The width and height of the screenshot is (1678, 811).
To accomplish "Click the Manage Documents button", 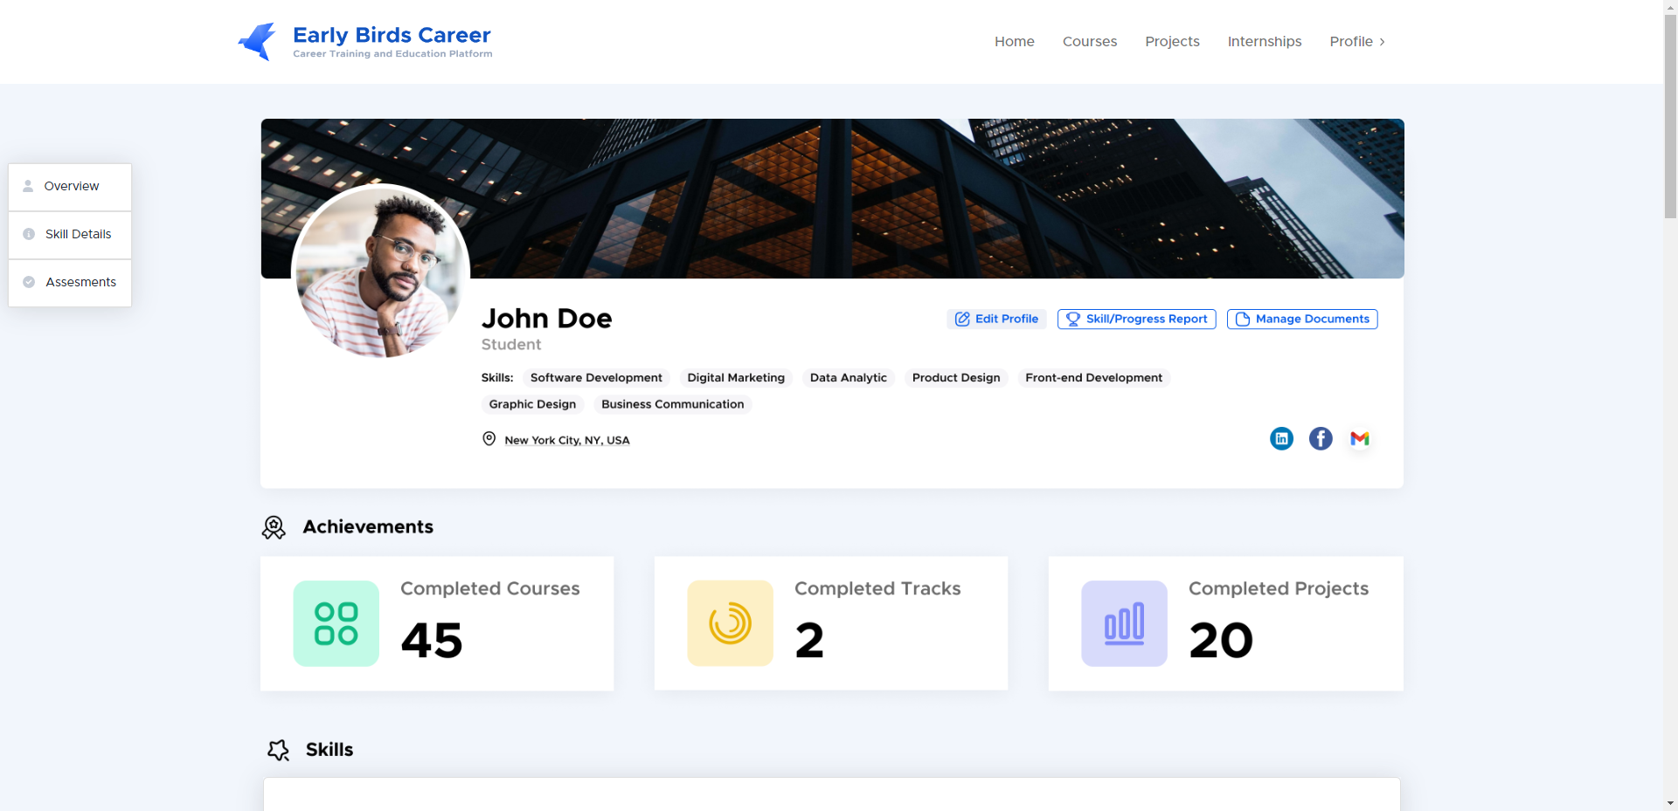I will [x=1302, y=320].
